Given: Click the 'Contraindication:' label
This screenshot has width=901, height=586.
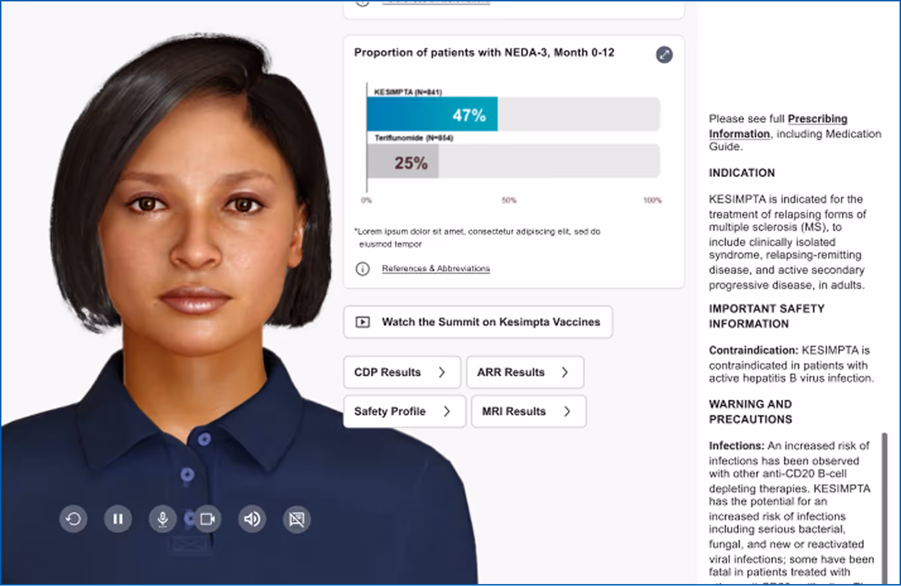Looking at the screenshot, I should point(754,350).
